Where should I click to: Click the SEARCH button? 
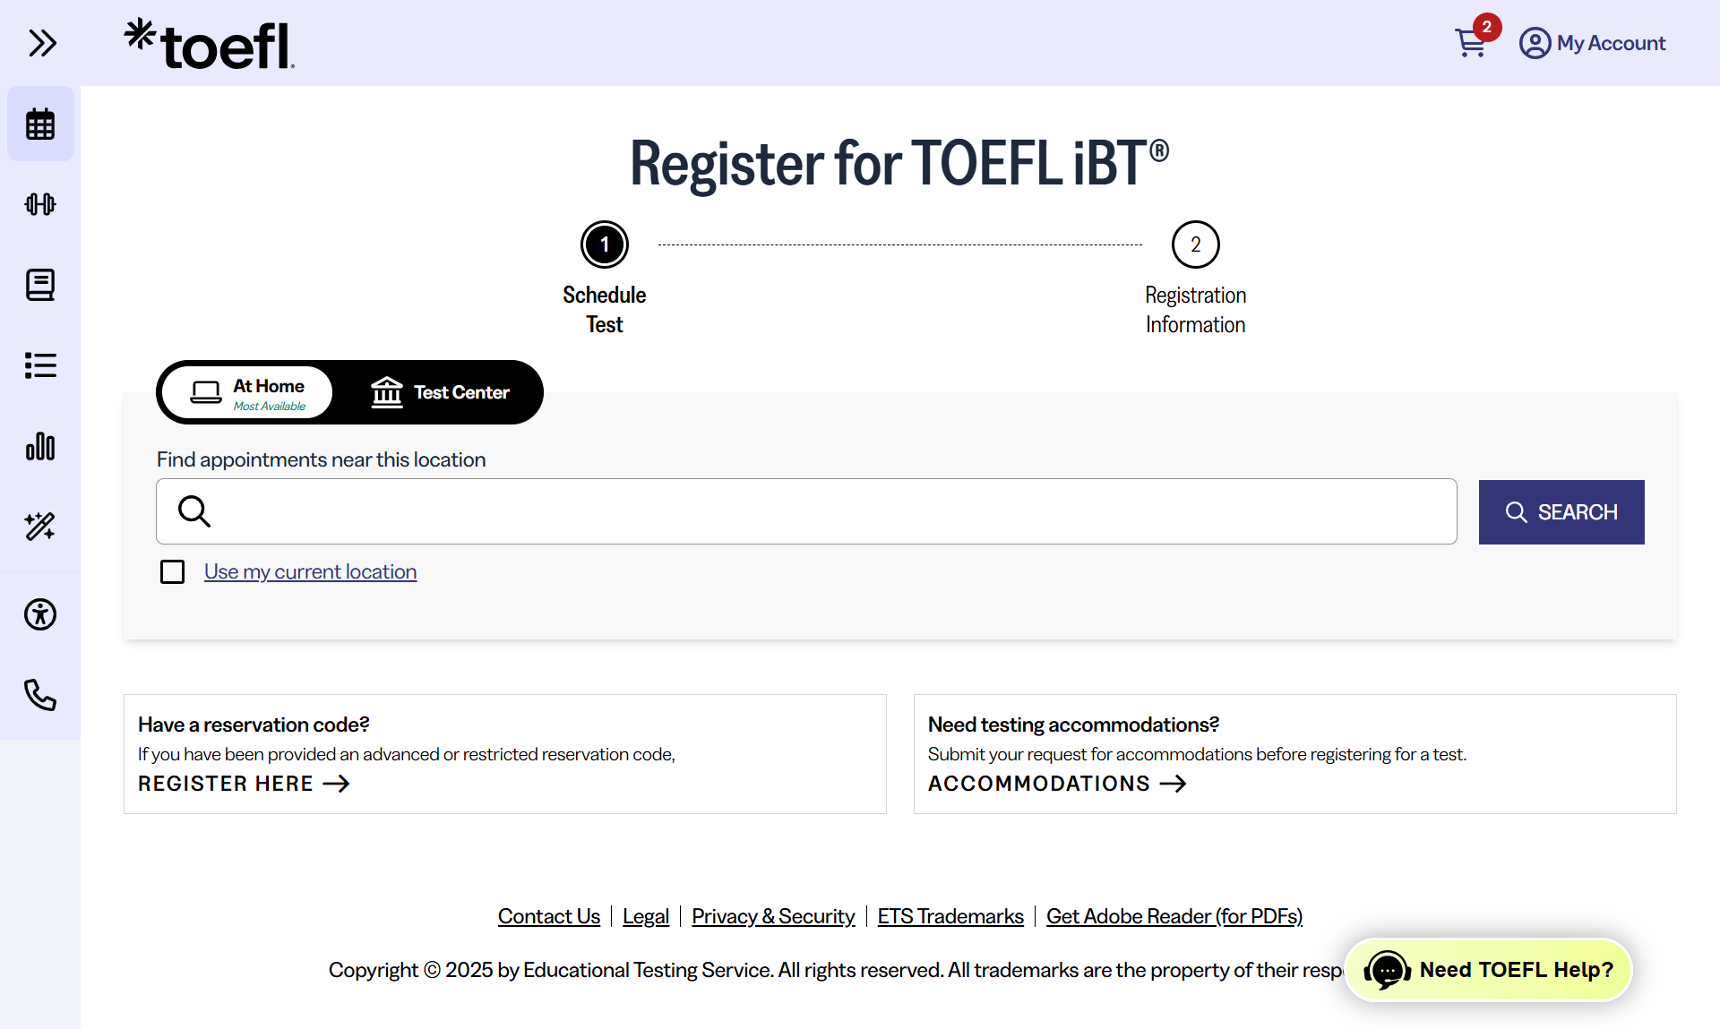[x=1561, y=512]
